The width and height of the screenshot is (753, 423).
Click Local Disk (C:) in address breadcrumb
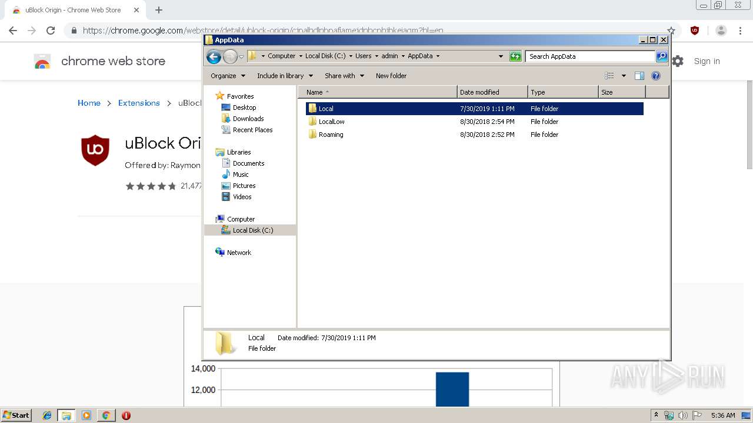pyautogui.click(x=325, y=56)
